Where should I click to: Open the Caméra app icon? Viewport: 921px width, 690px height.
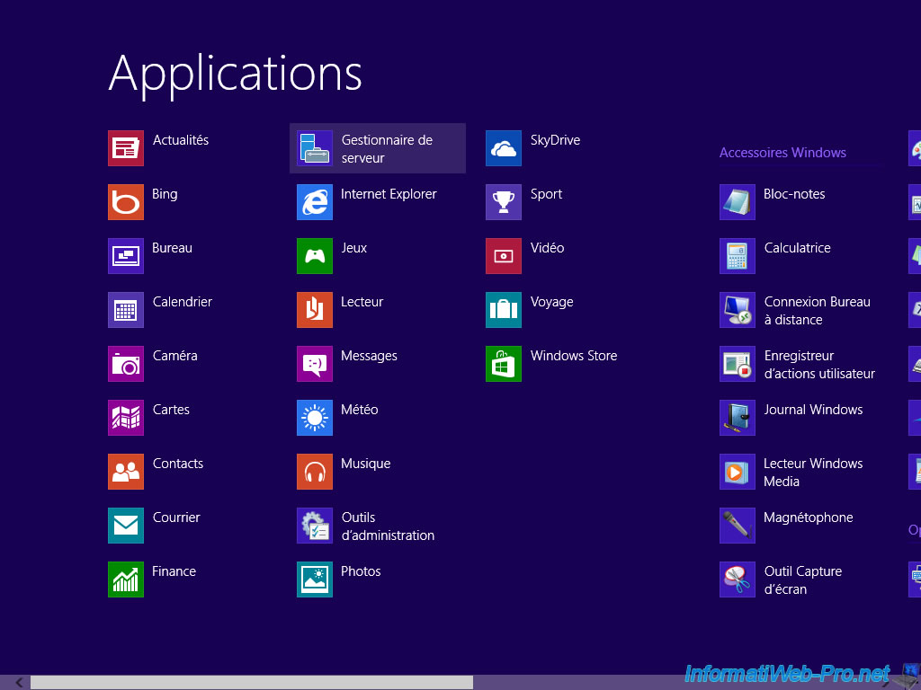coord(126,364)
